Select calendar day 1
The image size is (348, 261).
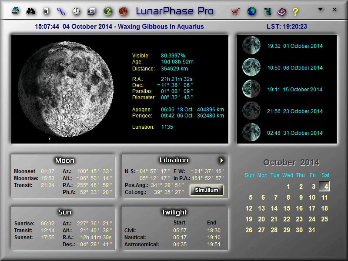(288, 187)
